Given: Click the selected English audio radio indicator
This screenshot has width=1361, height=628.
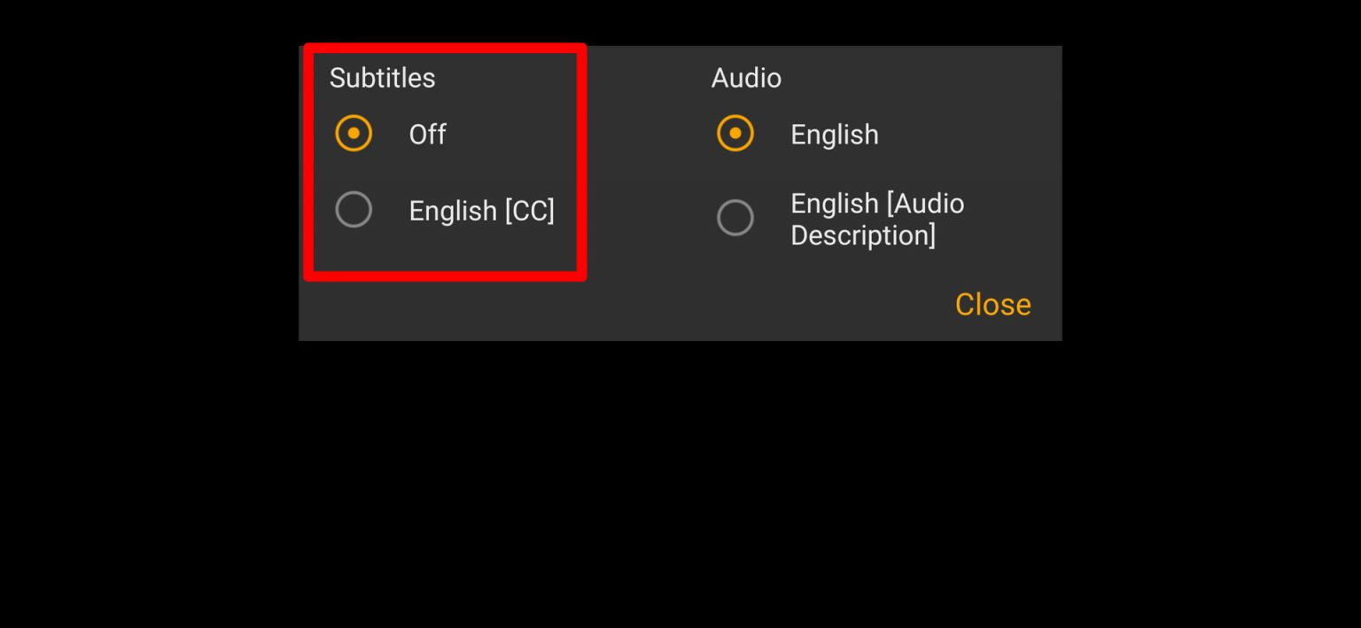Looking at the screenshot, I should 735,133.
